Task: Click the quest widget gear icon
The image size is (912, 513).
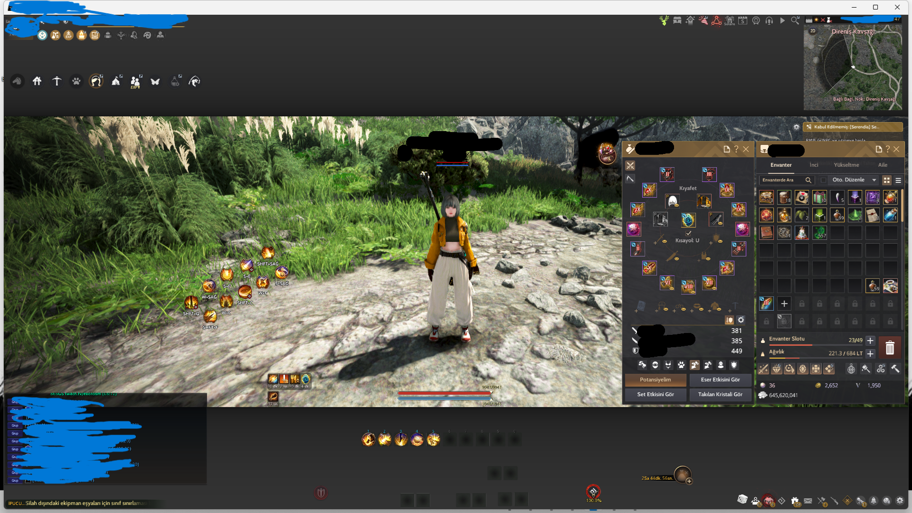Action: [x=797, y=127]
